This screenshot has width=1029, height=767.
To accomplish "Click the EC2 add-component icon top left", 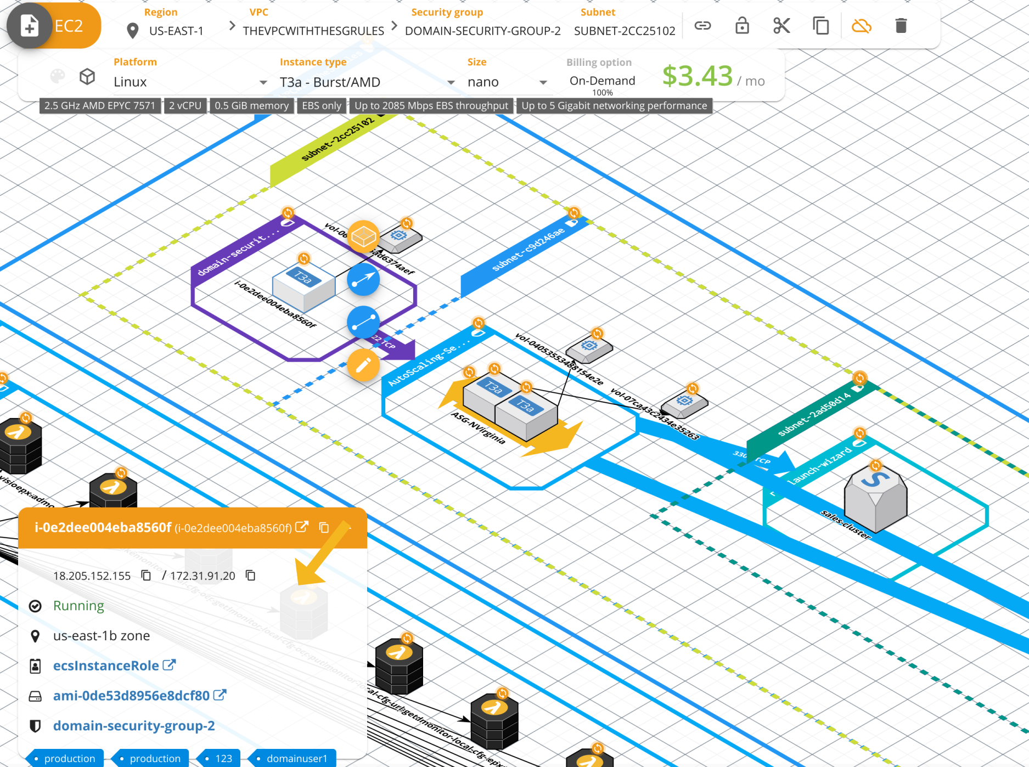I will tap(30, 25).
